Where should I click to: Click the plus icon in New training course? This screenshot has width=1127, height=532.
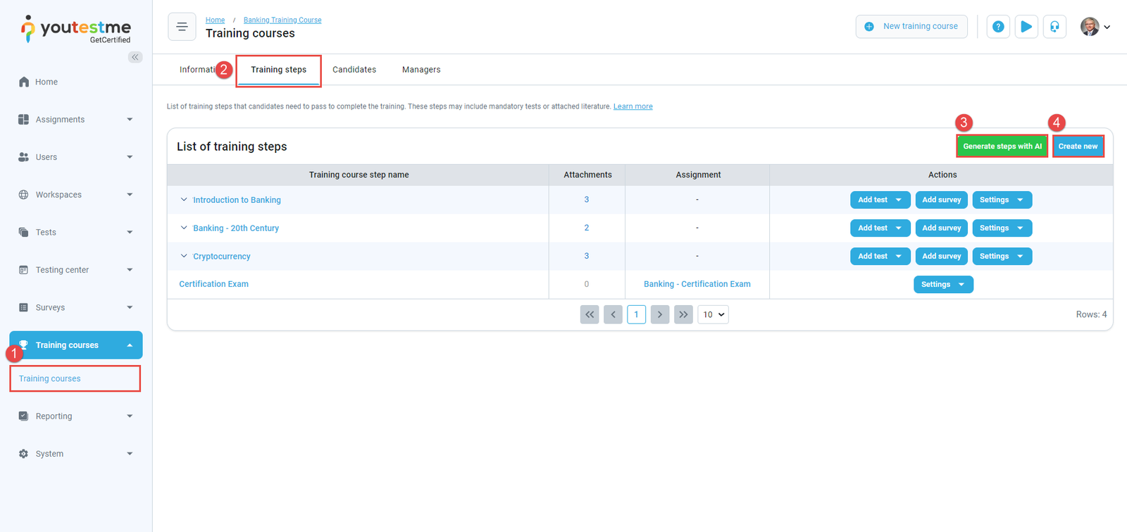[869, 27]
